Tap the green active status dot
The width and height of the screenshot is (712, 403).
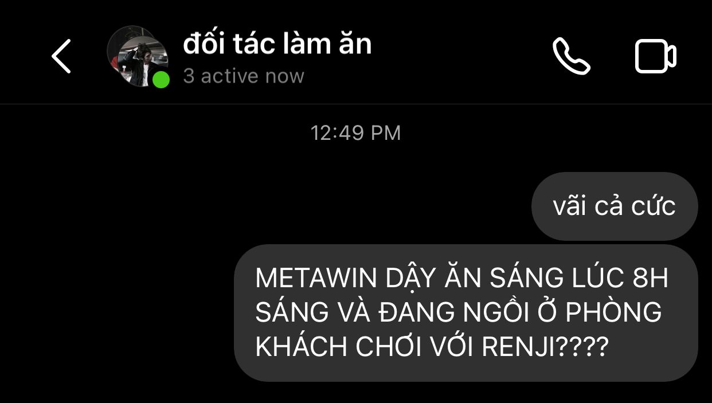[161, 80]
